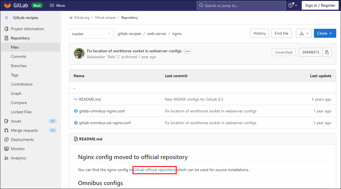Click gear icon beside gitlab-omnibus-nginx.conf

[x=76, y=111]
